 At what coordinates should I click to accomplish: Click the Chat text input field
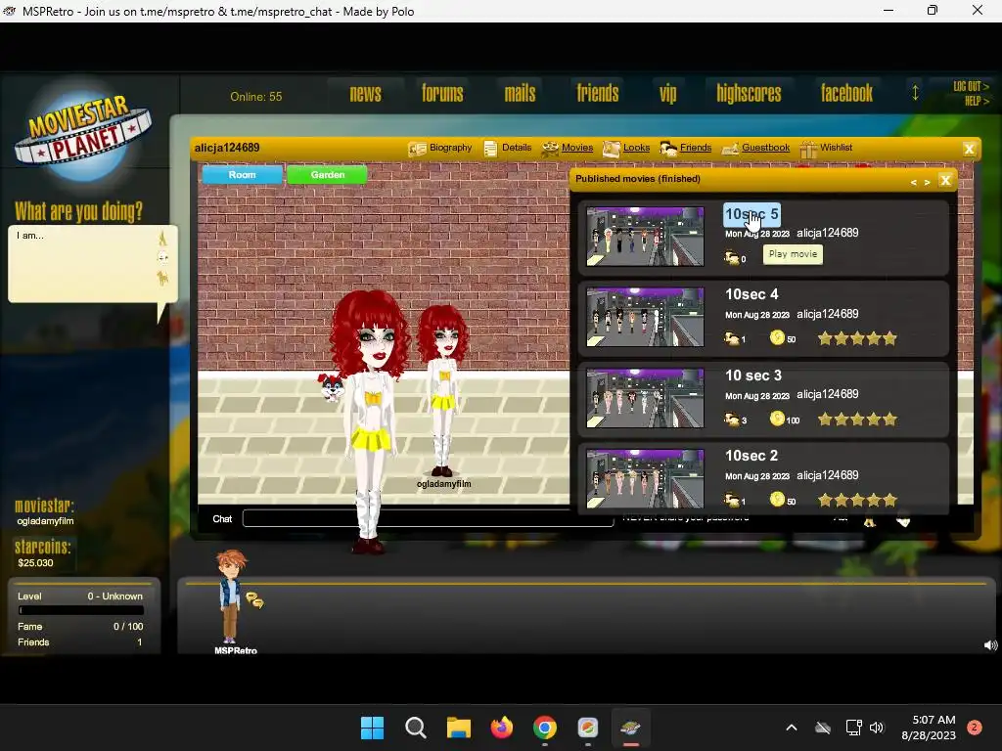coord(428,518)
